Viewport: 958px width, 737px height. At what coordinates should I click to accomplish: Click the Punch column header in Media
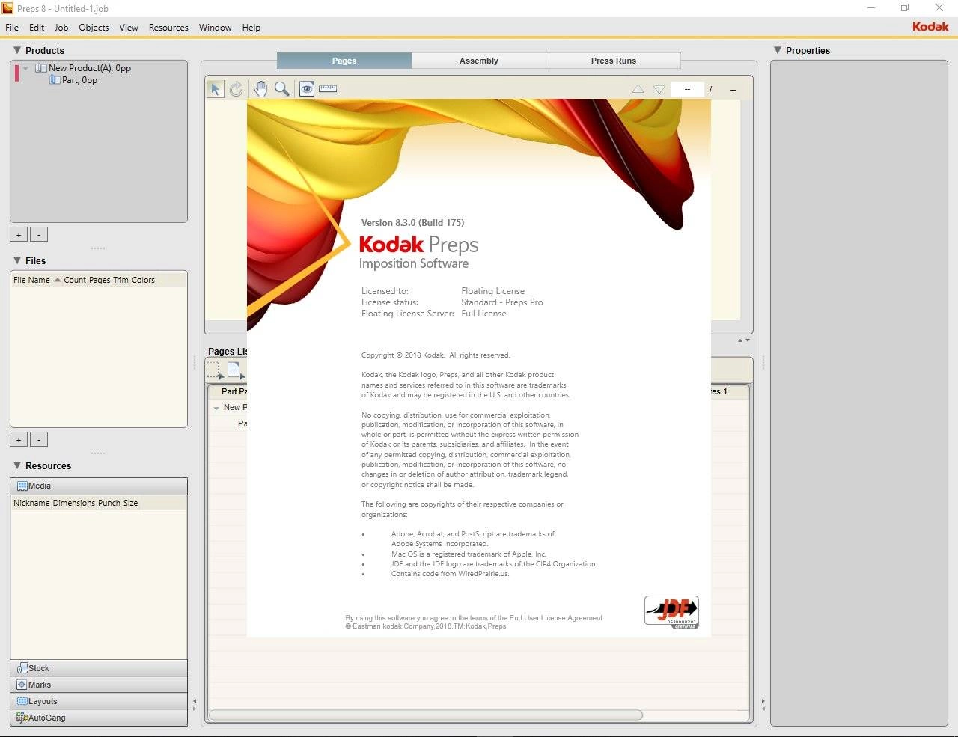pyautogui.click(x=109, y=503)
